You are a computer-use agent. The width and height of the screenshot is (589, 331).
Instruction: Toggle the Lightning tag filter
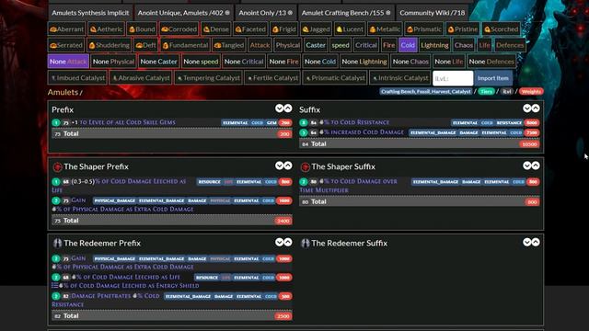(434, 45)
